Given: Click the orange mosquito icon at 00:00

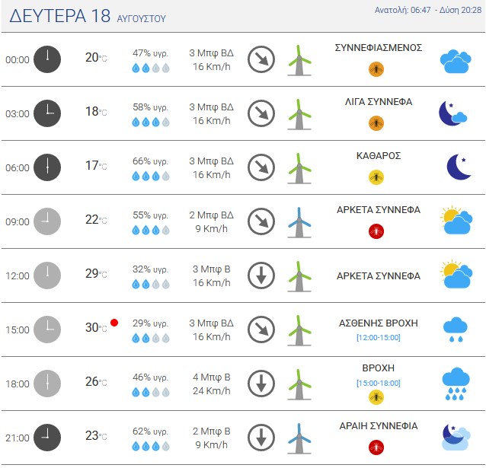Looking at the screenshot, I should click(x=376, y=69).
